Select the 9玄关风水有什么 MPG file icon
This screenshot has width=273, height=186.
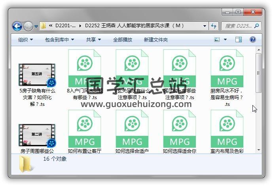[132, 68]
